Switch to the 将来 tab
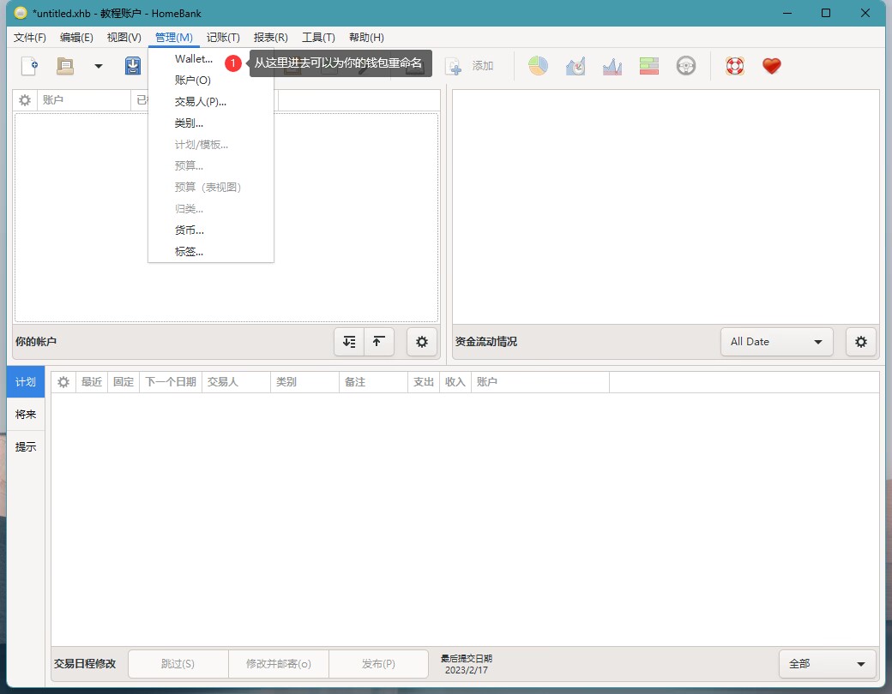Image resolution: width=892 pixels, height=694 pixels. [x=26, y=414]
